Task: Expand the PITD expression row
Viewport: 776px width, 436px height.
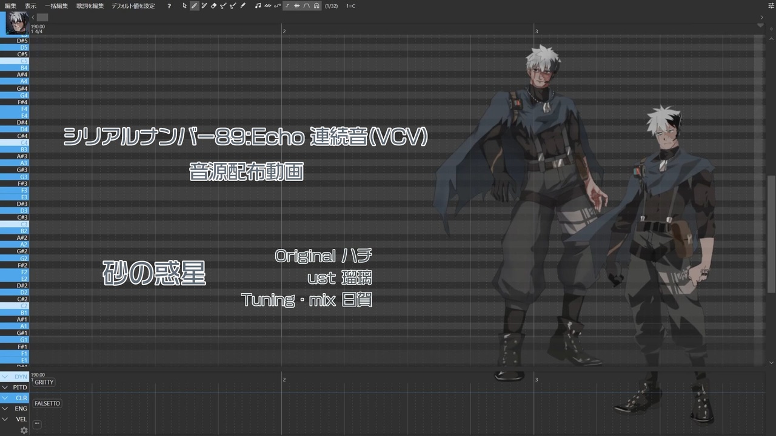Action: [x=6, y=388]
